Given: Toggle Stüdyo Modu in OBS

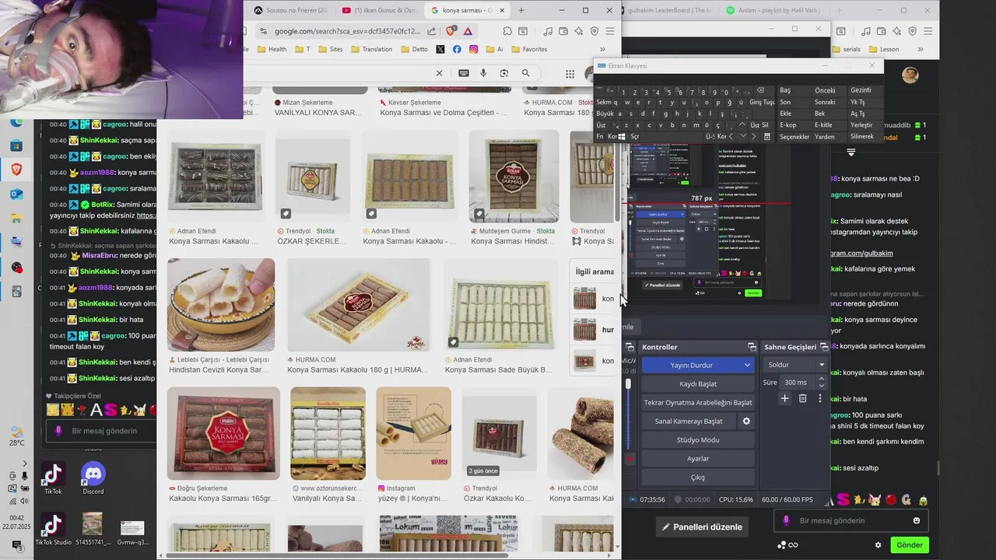Looking at the screenshot, I should coord(697,439).
